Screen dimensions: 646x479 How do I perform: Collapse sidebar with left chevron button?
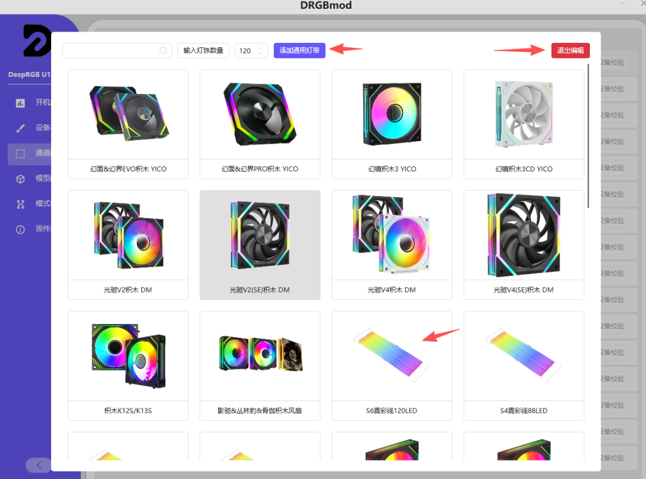click(39, 465)
